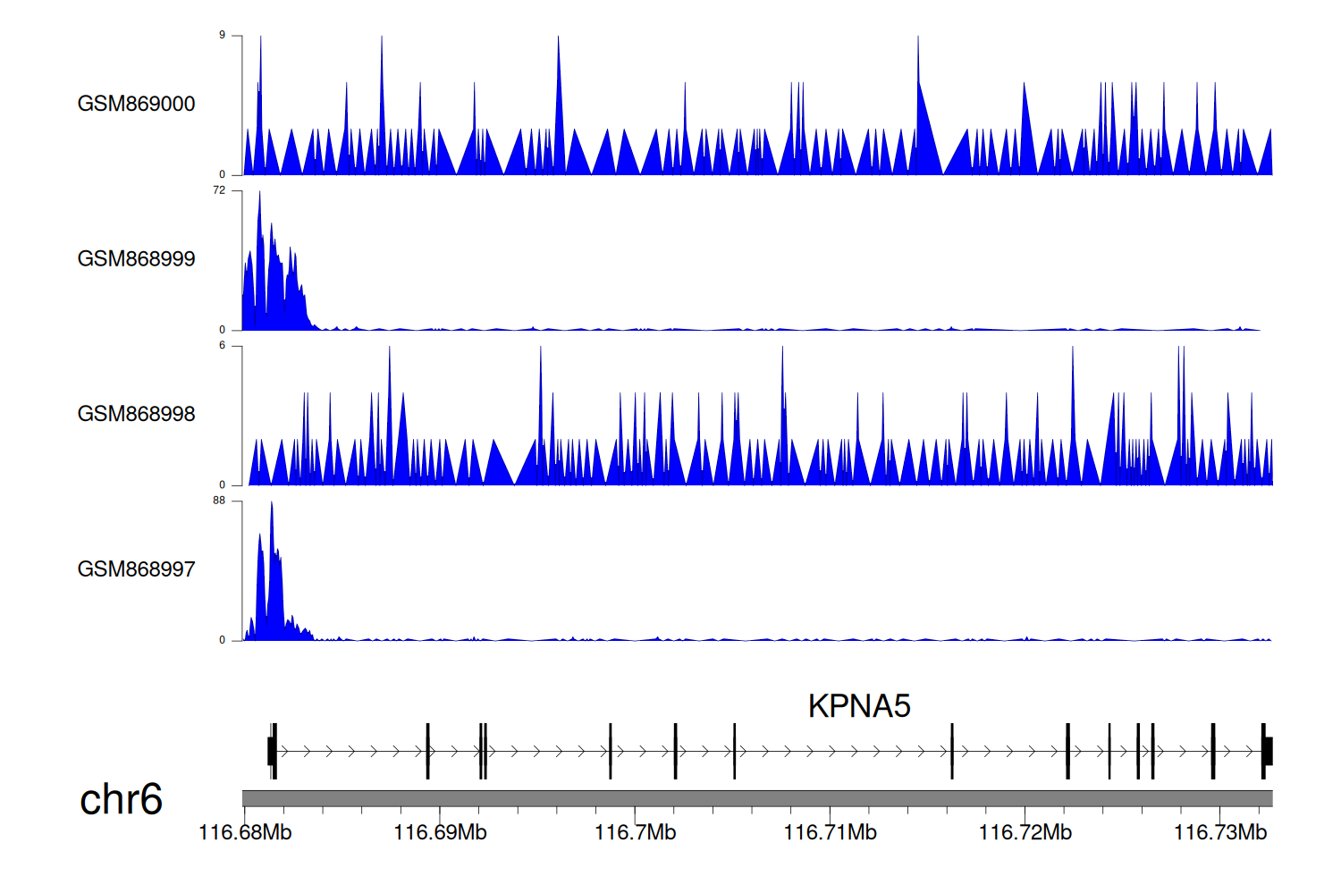This screenshot has height=876, width=1341.
Task: Click the y-axis maximum 9 label
Action: coord(222,35)
